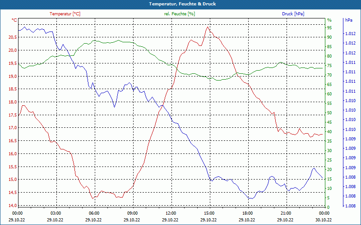
Task: Click the green '25' humidity axis tick
Action: (x=329, y=160)
